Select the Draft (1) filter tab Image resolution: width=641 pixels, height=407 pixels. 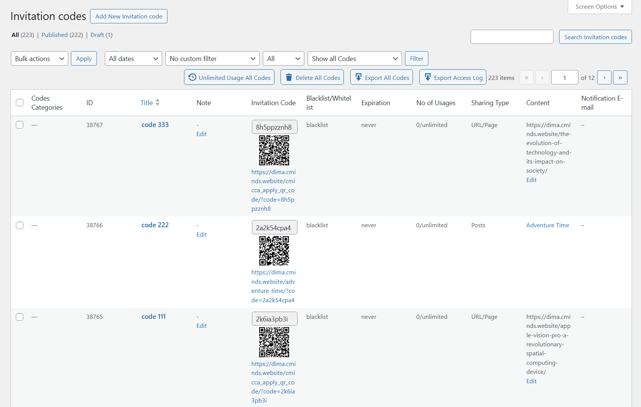tap(101, 35)
